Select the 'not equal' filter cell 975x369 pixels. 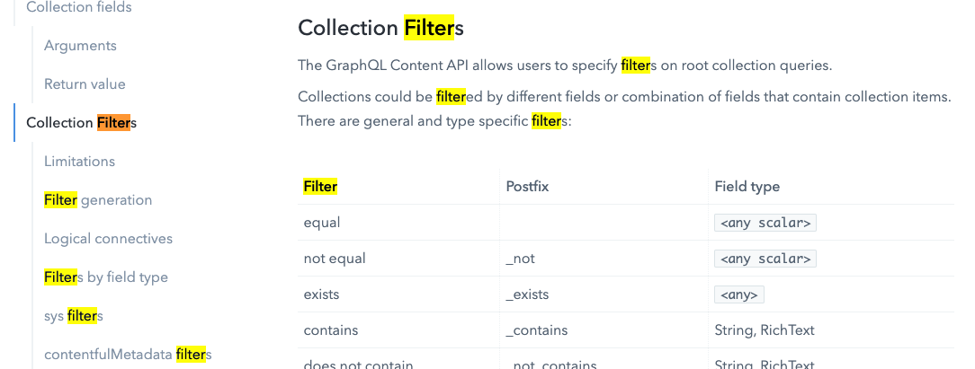point(335,259)
